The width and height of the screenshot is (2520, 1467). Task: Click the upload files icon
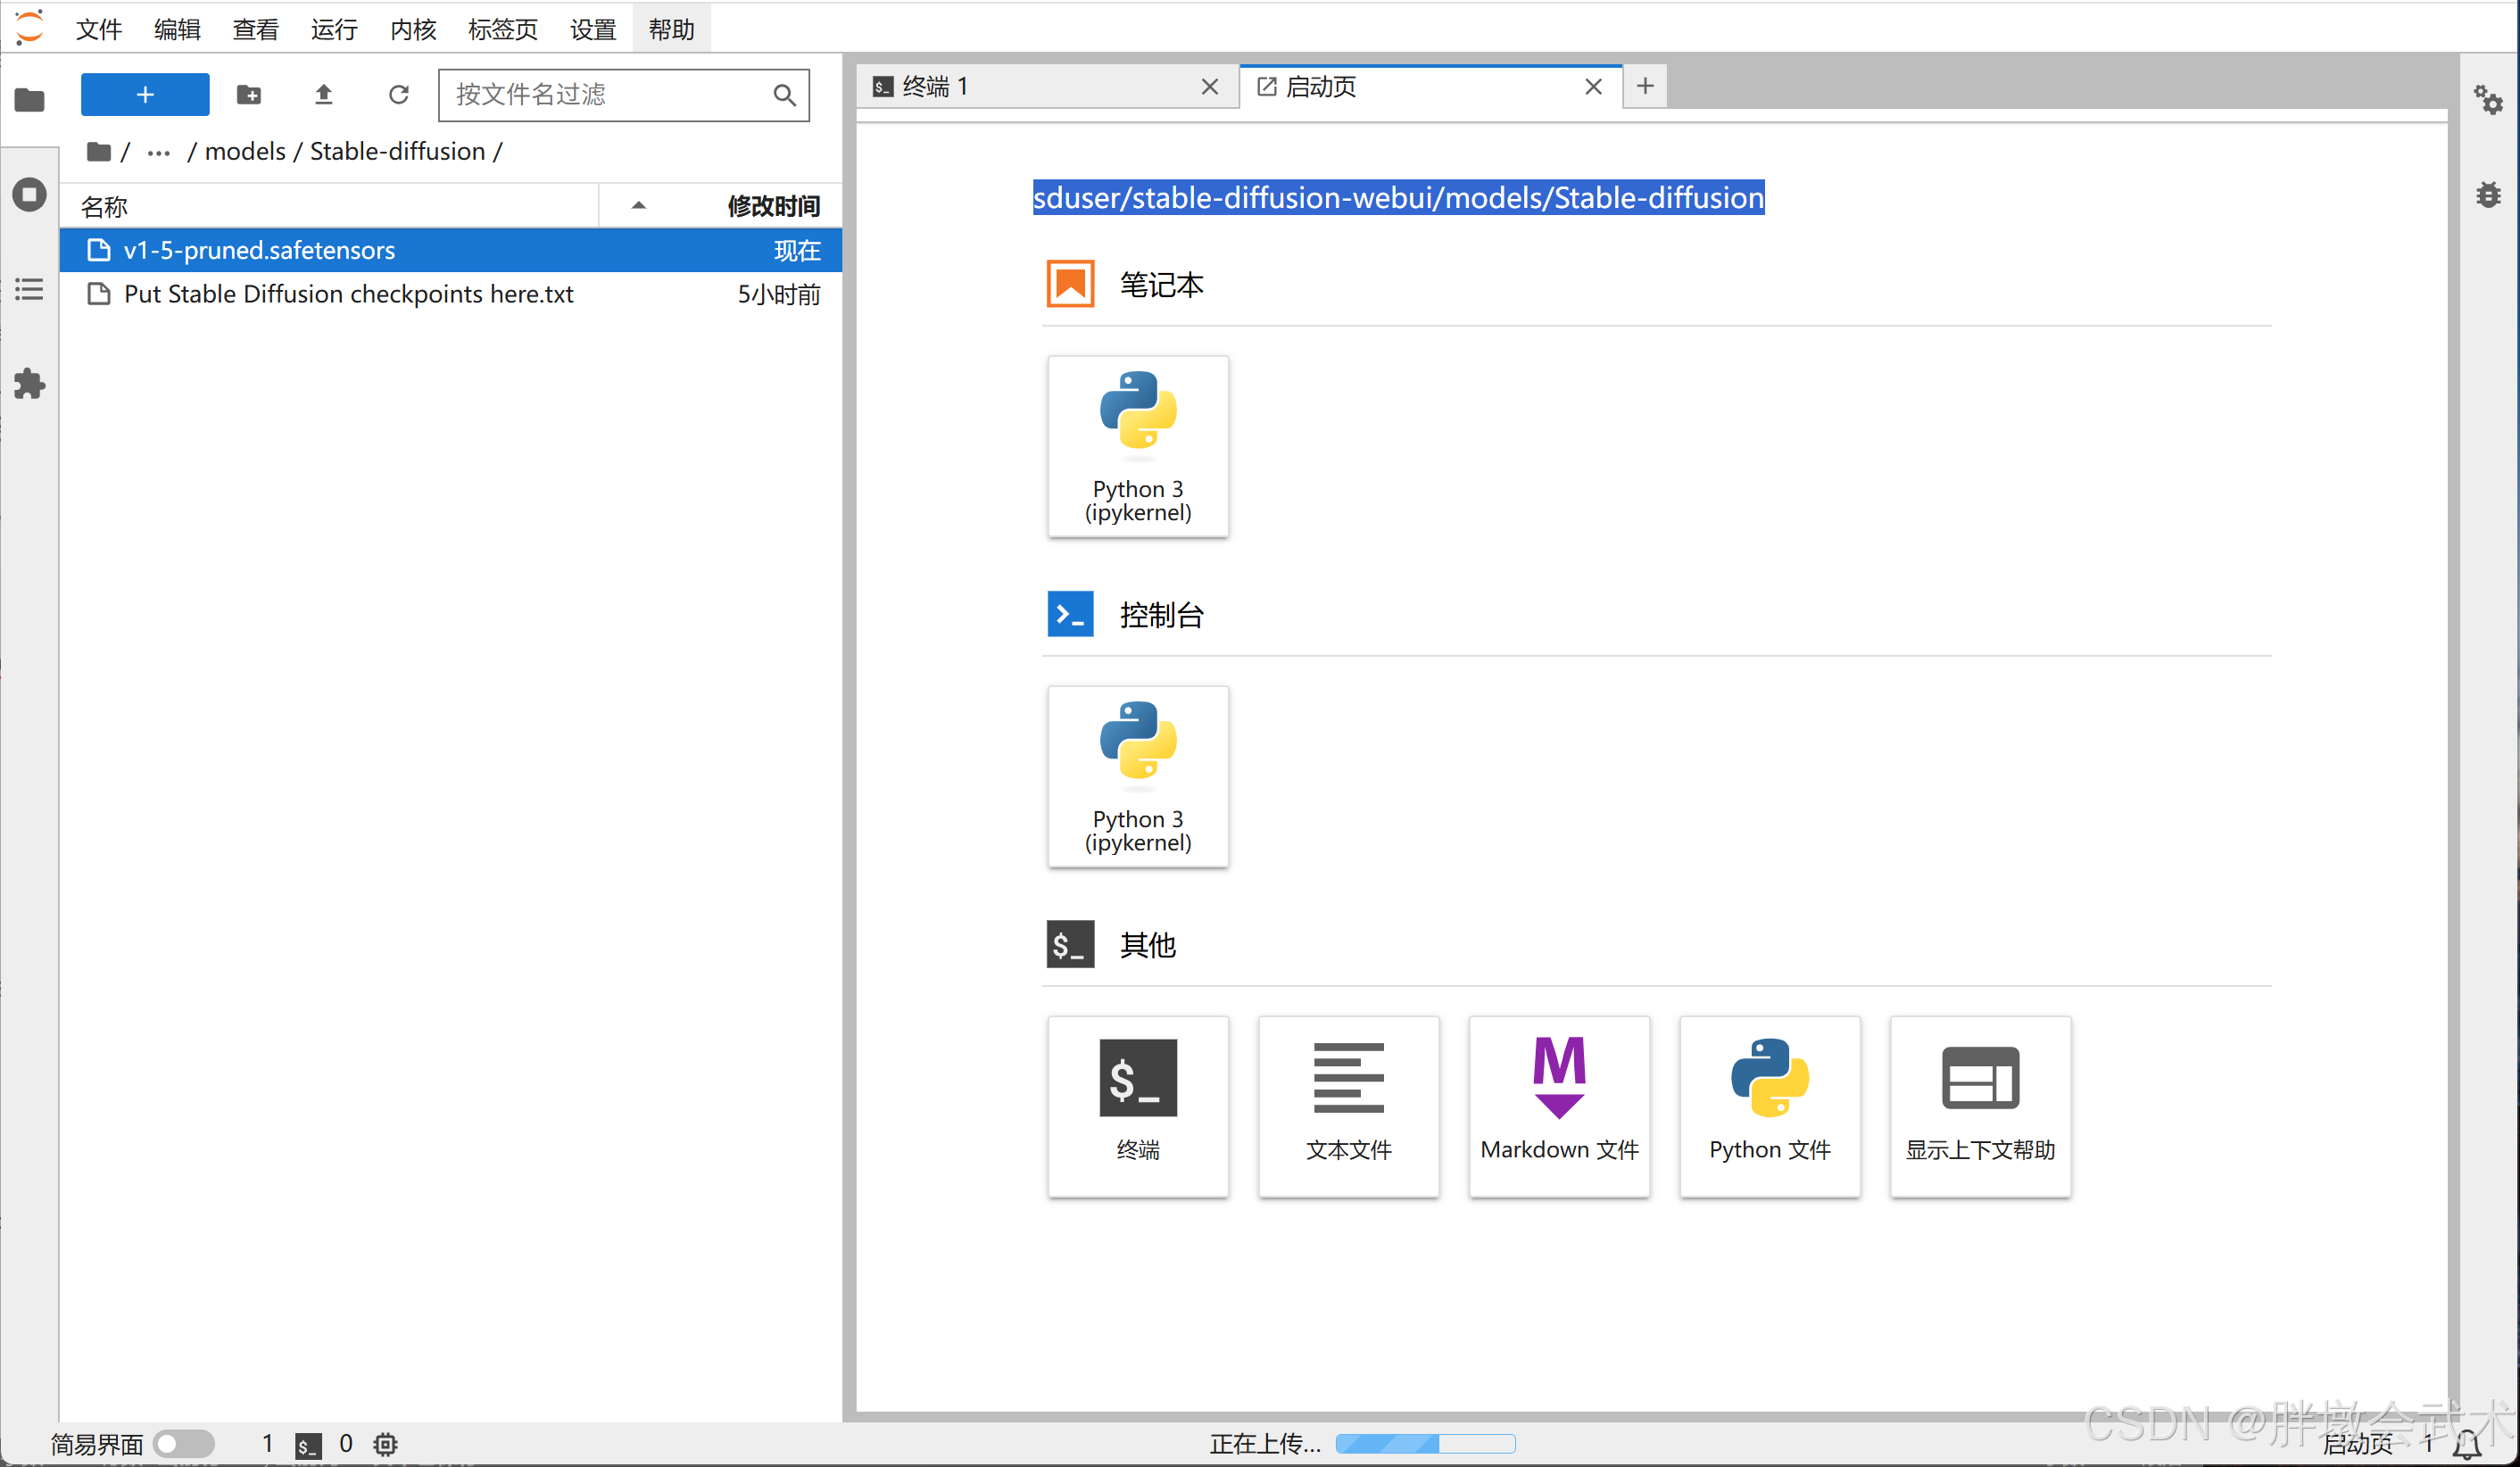pyautogui.click(x=323, y=95)
